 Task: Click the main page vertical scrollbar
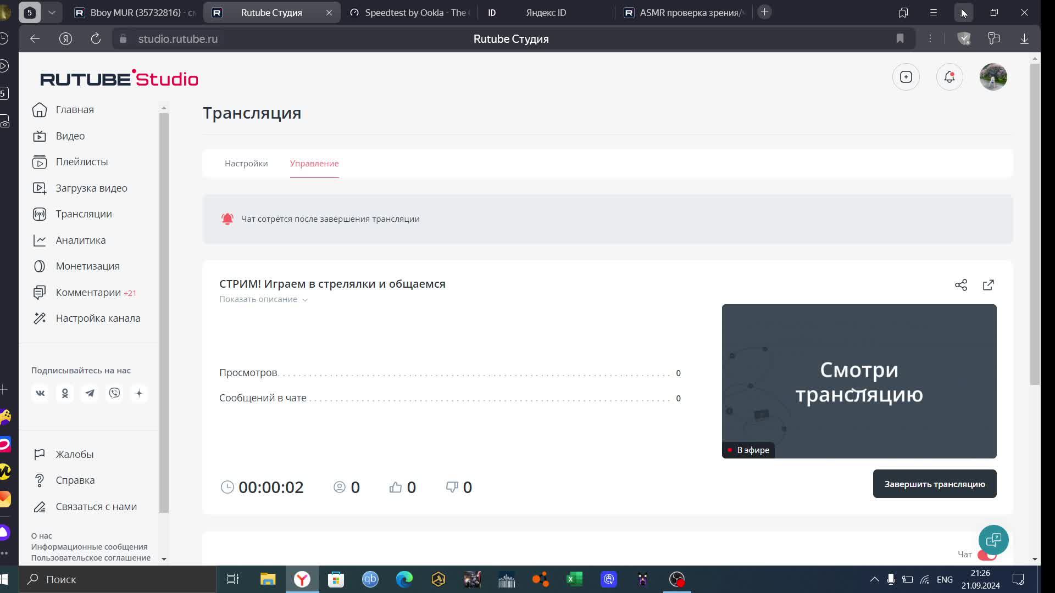pyautogui.click(x=1035, y=224)
